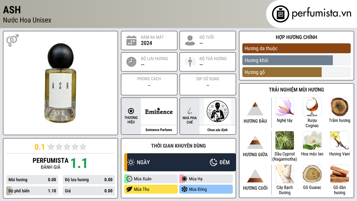Click the perfumer illustration image
Image resolution: width=357 pixels, height=201 pixels.
click(x=218, y=111)
